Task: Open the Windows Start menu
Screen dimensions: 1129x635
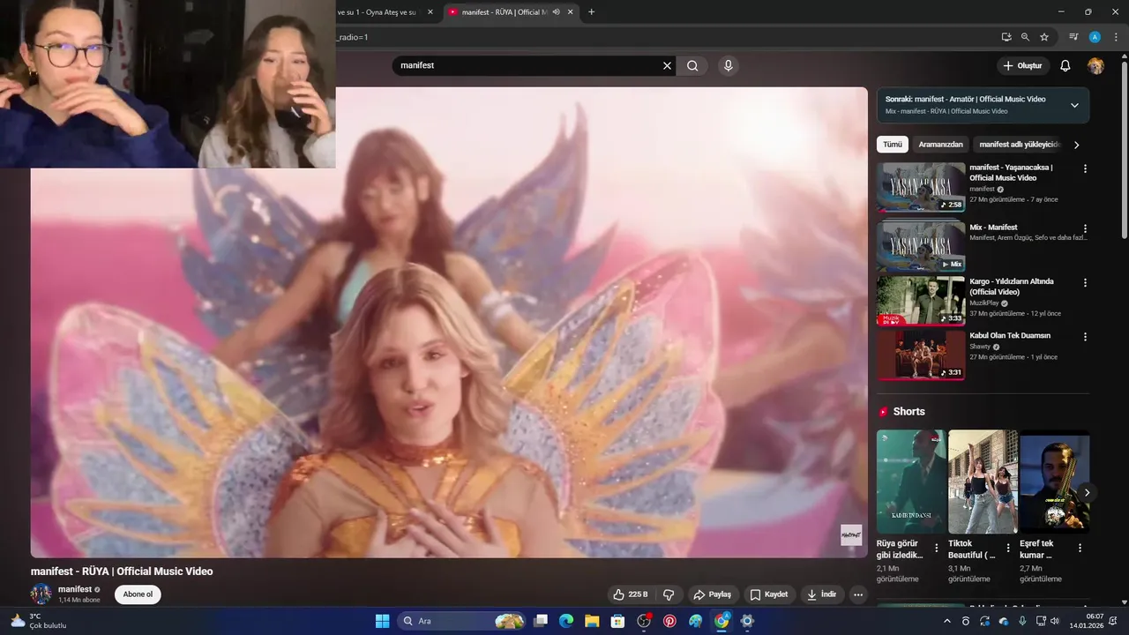Action: (x=382, y=621)
